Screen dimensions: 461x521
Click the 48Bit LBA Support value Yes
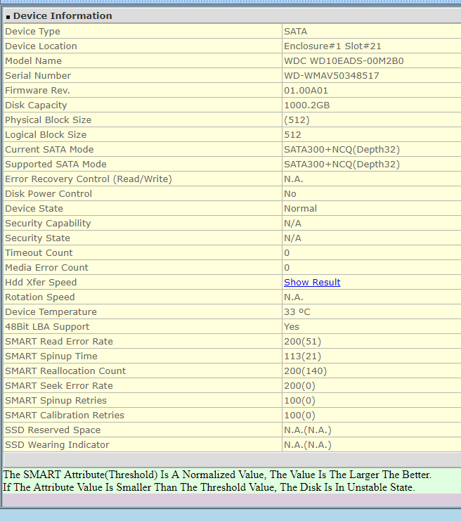[x=292, y=327]
